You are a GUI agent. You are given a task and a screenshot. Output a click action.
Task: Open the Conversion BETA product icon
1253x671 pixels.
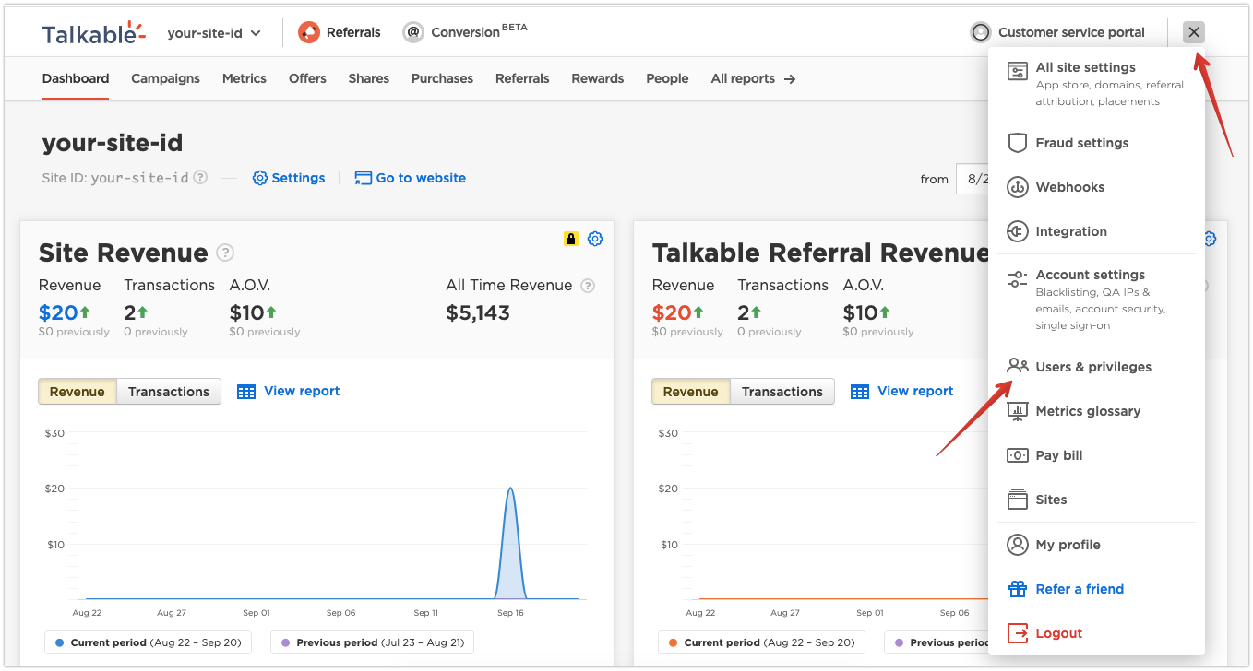click(413, 32)
